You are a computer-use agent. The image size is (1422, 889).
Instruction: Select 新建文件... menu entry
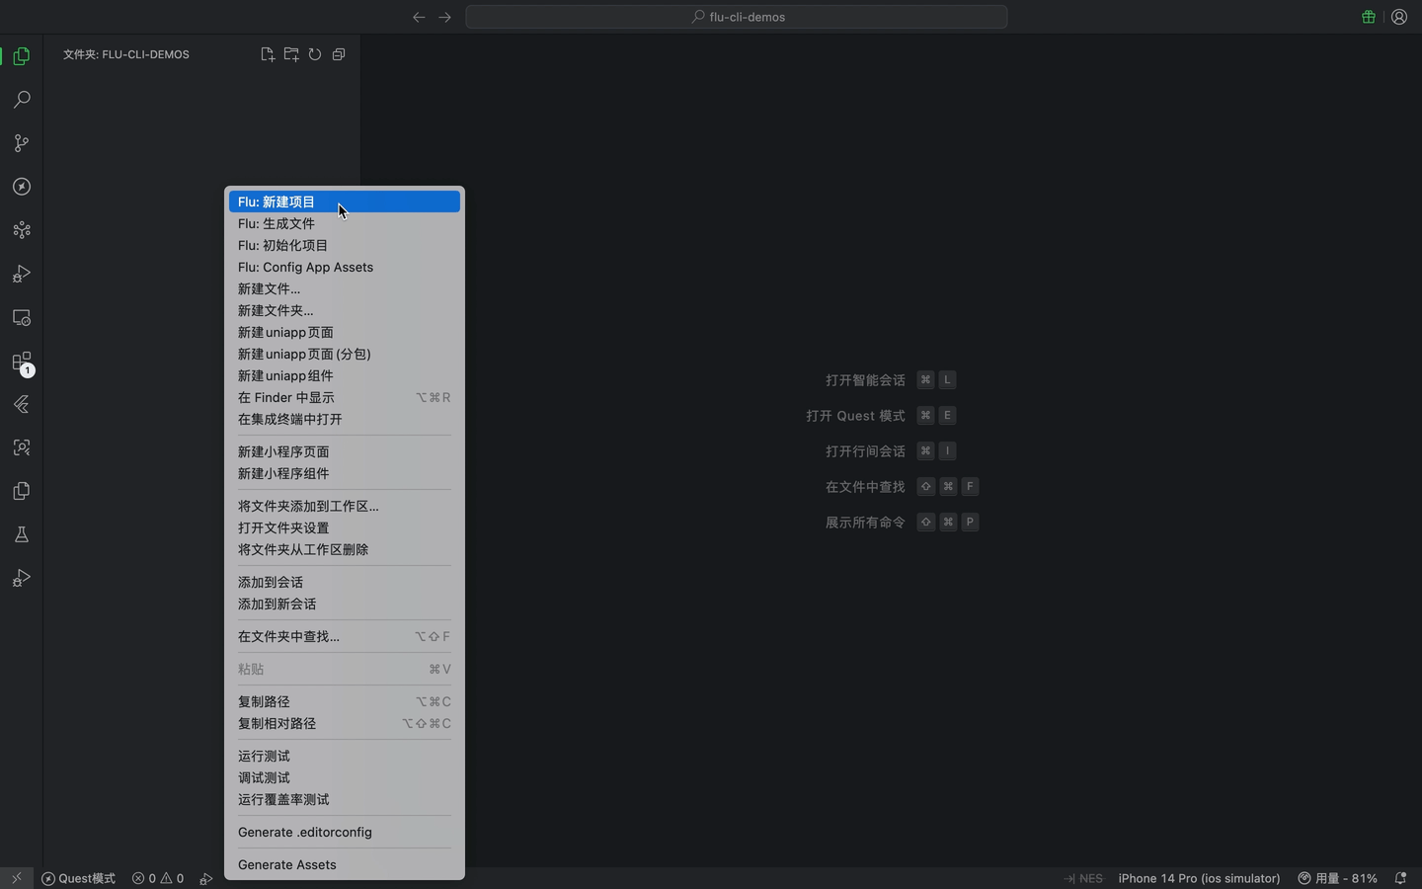click(345, 288)
